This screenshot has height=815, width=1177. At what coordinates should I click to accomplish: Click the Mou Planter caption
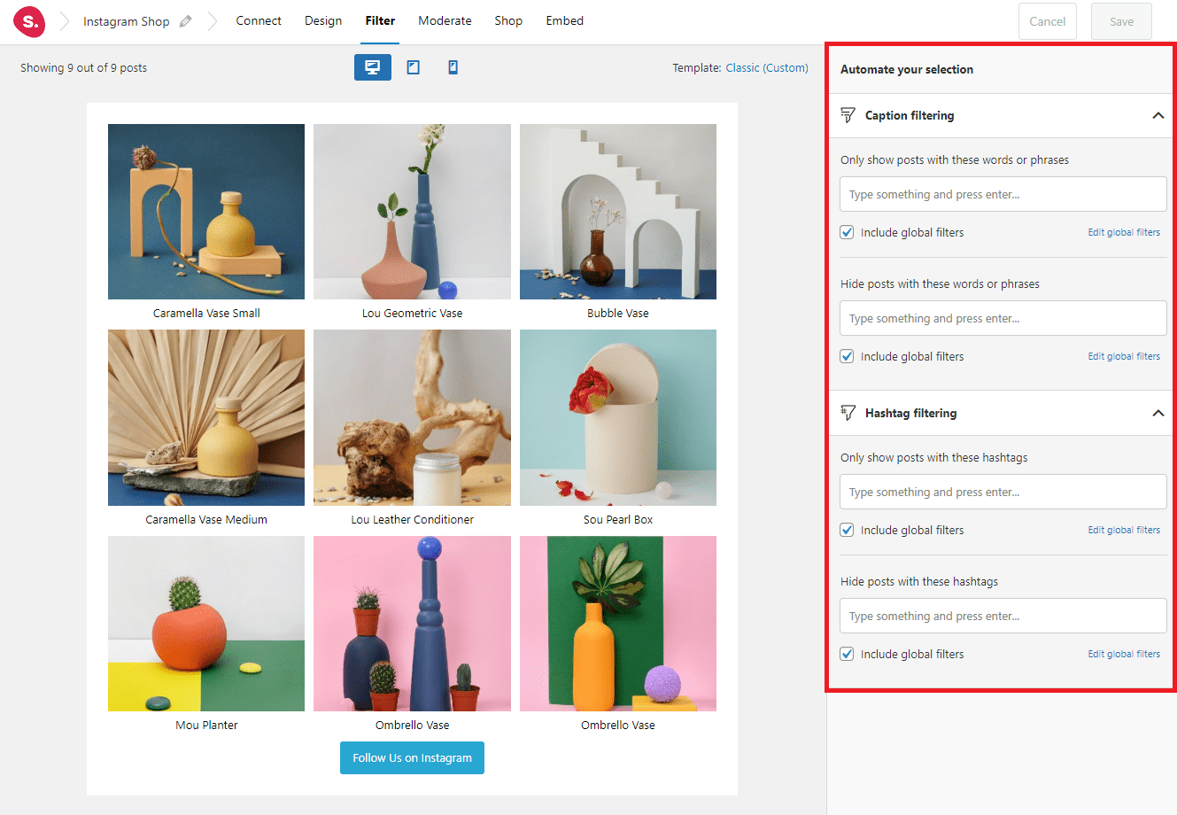(x=206, y=725)
